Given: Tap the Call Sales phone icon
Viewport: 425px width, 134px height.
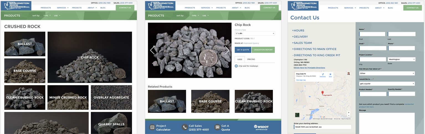Looking at the screenshot, I should tap(185, 127).
